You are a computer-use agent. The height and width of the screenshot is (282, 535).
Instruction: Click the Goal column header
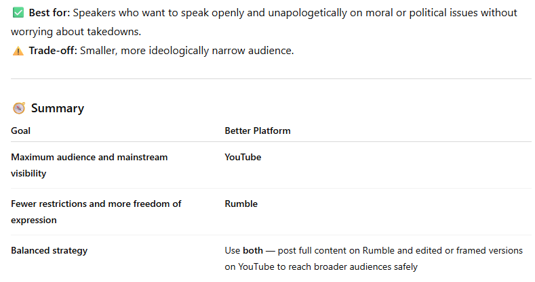21,131
